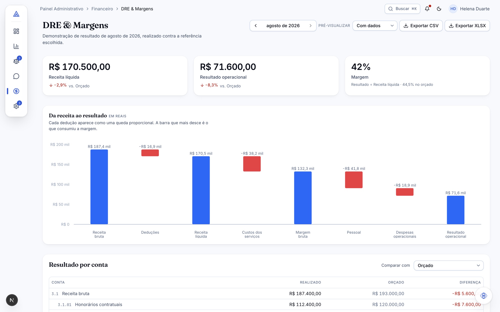Click the -R$ 41,8 mil bar label
Screen dimensions: 500x312
[x=354, y=168]
